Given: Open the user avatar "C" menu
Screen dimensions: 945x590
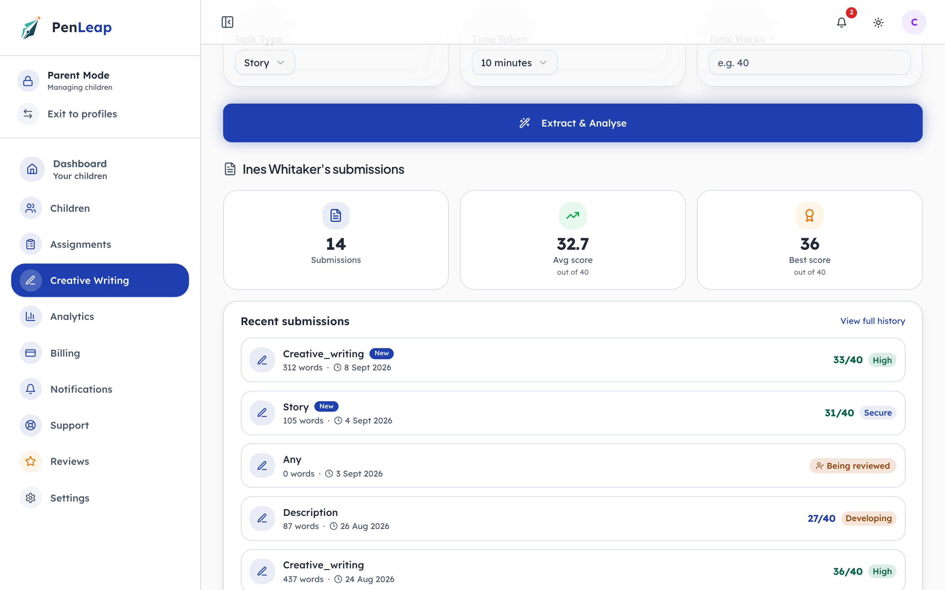Looking at the screenshot, I should tap(914, 22).
